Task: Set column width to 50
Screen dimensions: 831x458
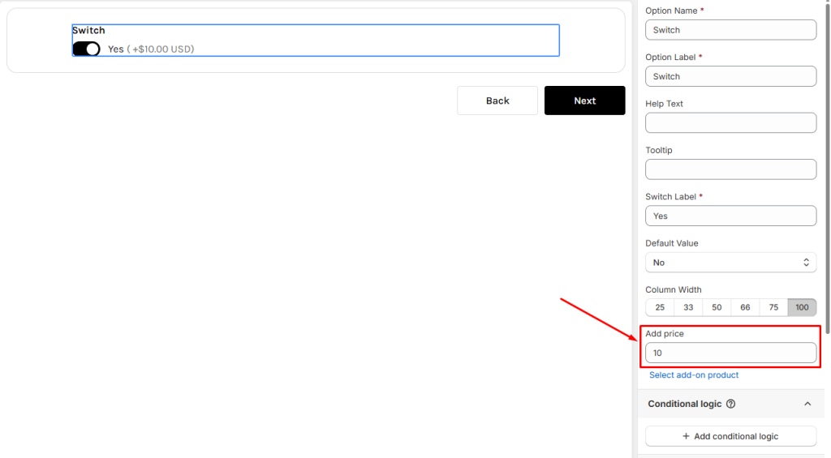Action: point(717,307)
